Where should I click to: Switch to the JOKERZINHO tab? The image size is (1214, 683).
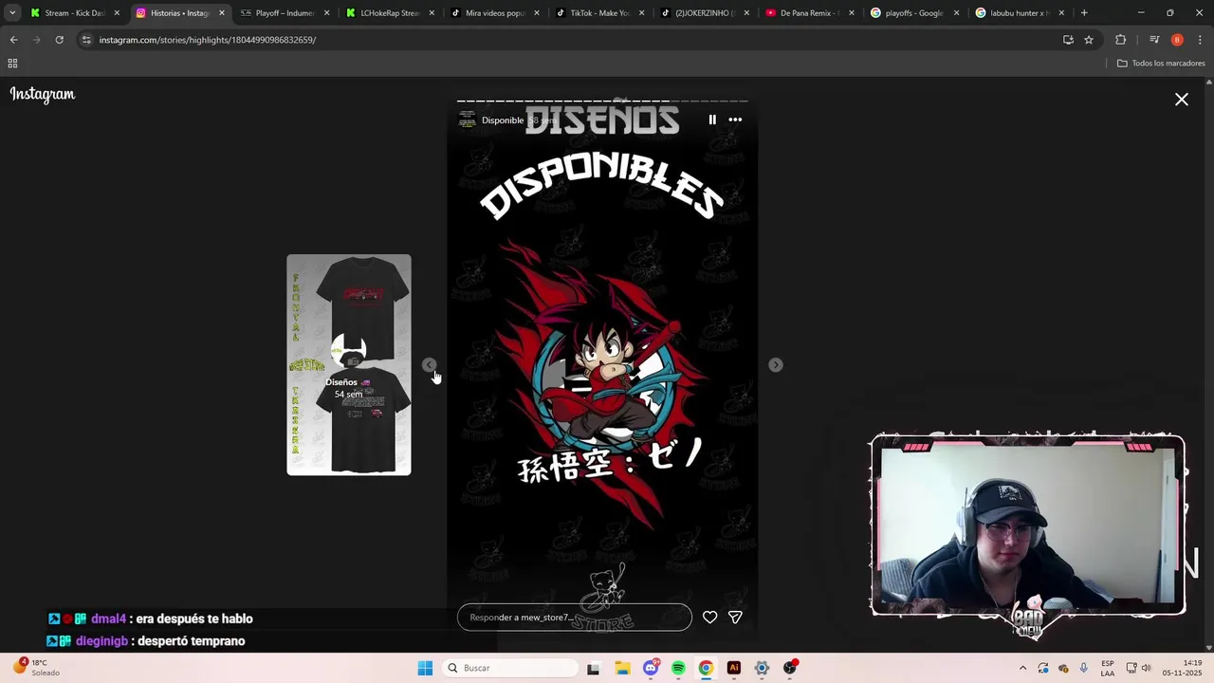(x=705, y=13)
